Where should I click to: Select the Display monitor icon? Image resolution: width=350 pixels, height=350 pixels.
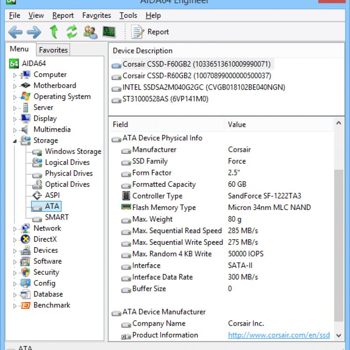pos(25,118)
